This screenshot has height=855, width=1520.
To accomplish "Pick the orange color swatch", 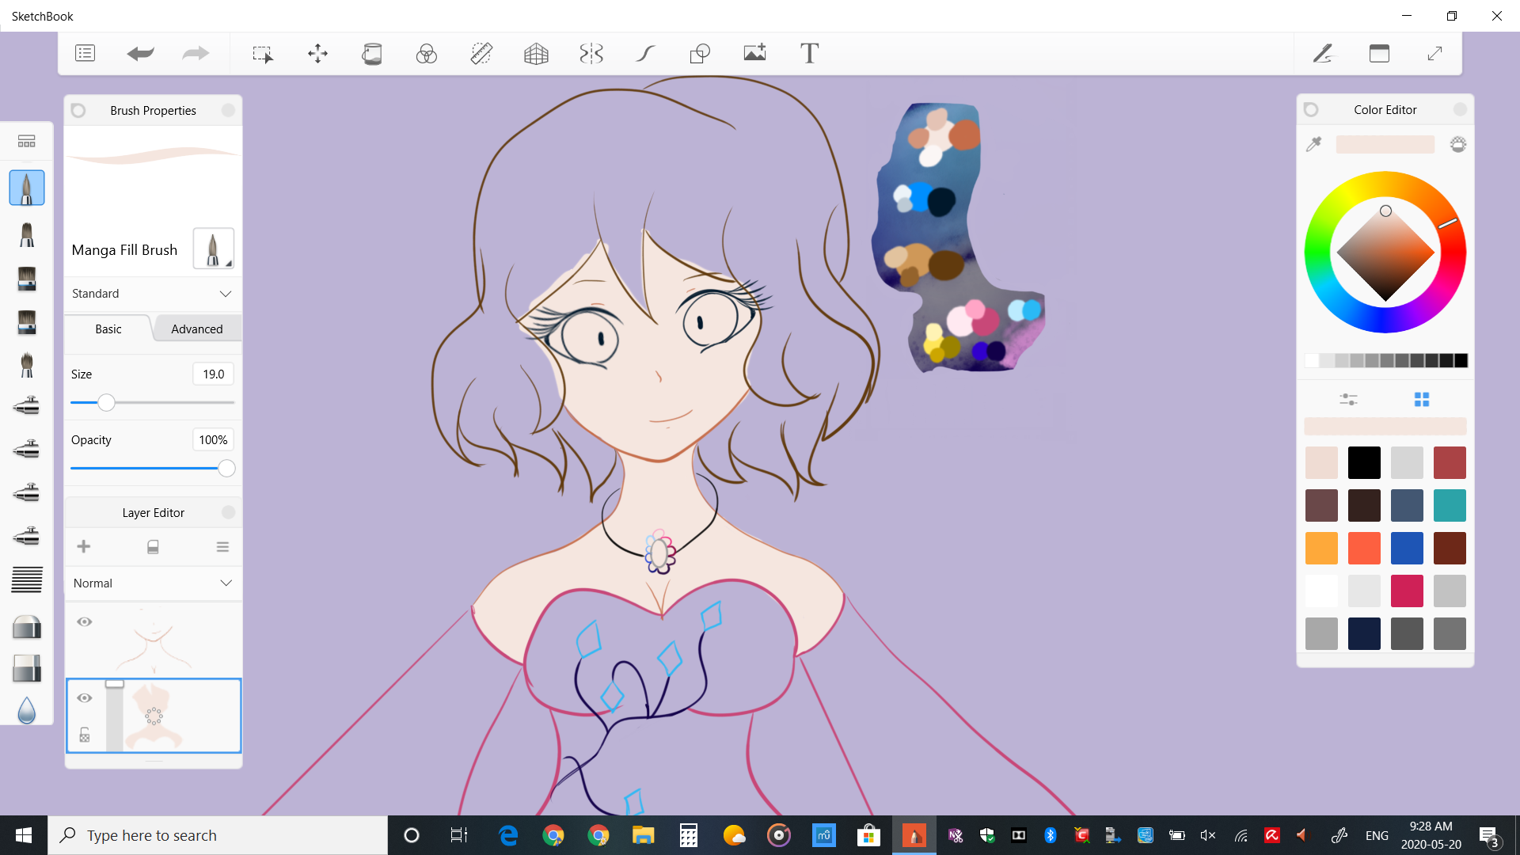I will (1321, 548).
